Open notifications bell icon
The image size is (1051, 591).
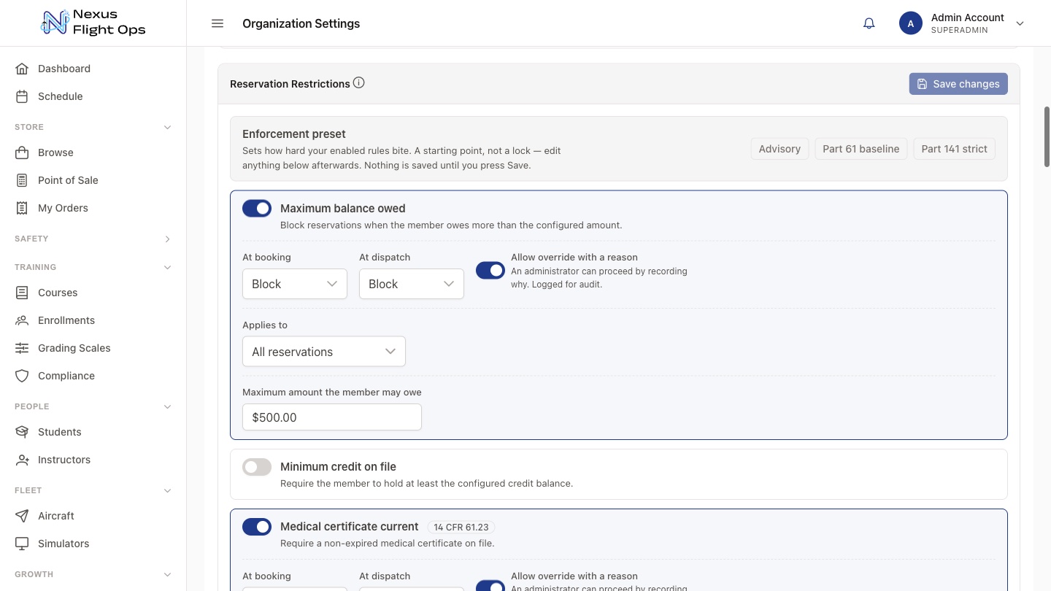pyautogui.click(x=869, y=23)
